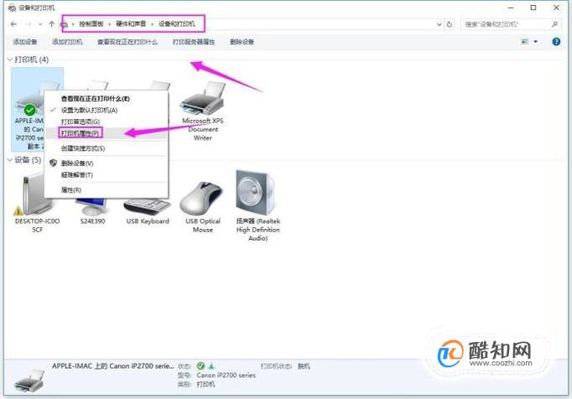Click 添加设备 toolbar button
572x399 pixels.
(x=25, y=42)
